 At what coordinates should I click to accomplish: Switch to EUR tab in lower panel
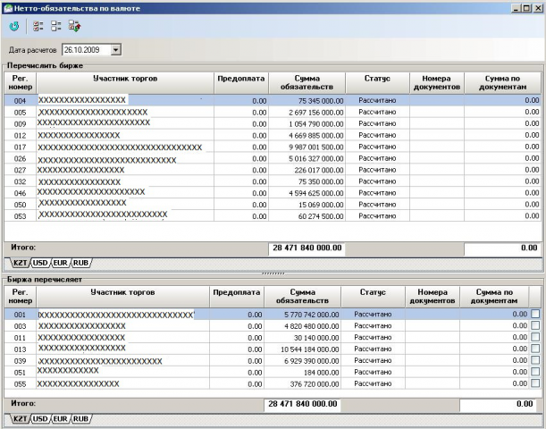coord(61,419)
